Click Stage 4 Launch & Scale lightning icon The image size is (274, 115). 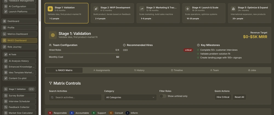188,9
